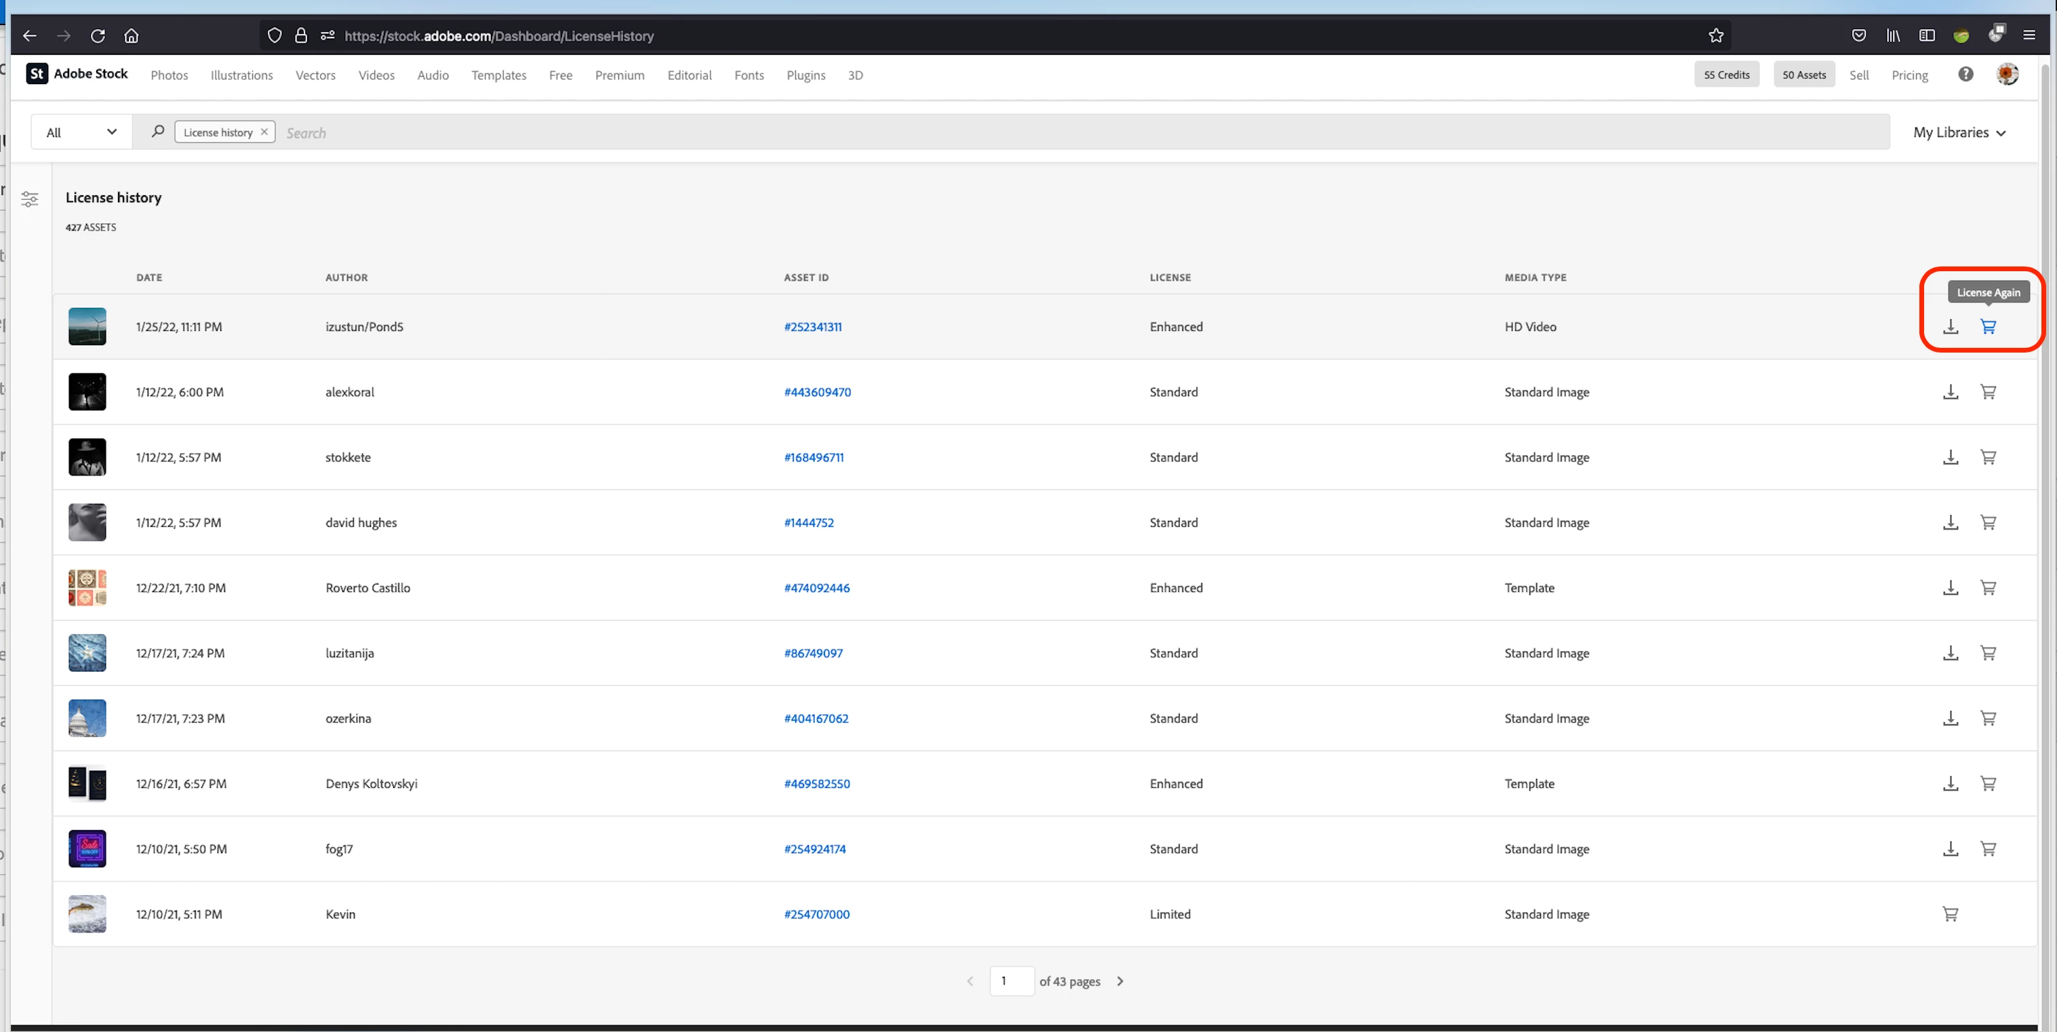Click the Adobe Stock logo
2057x1032 pixels.
pyautogui.click(x=77, y=75)
